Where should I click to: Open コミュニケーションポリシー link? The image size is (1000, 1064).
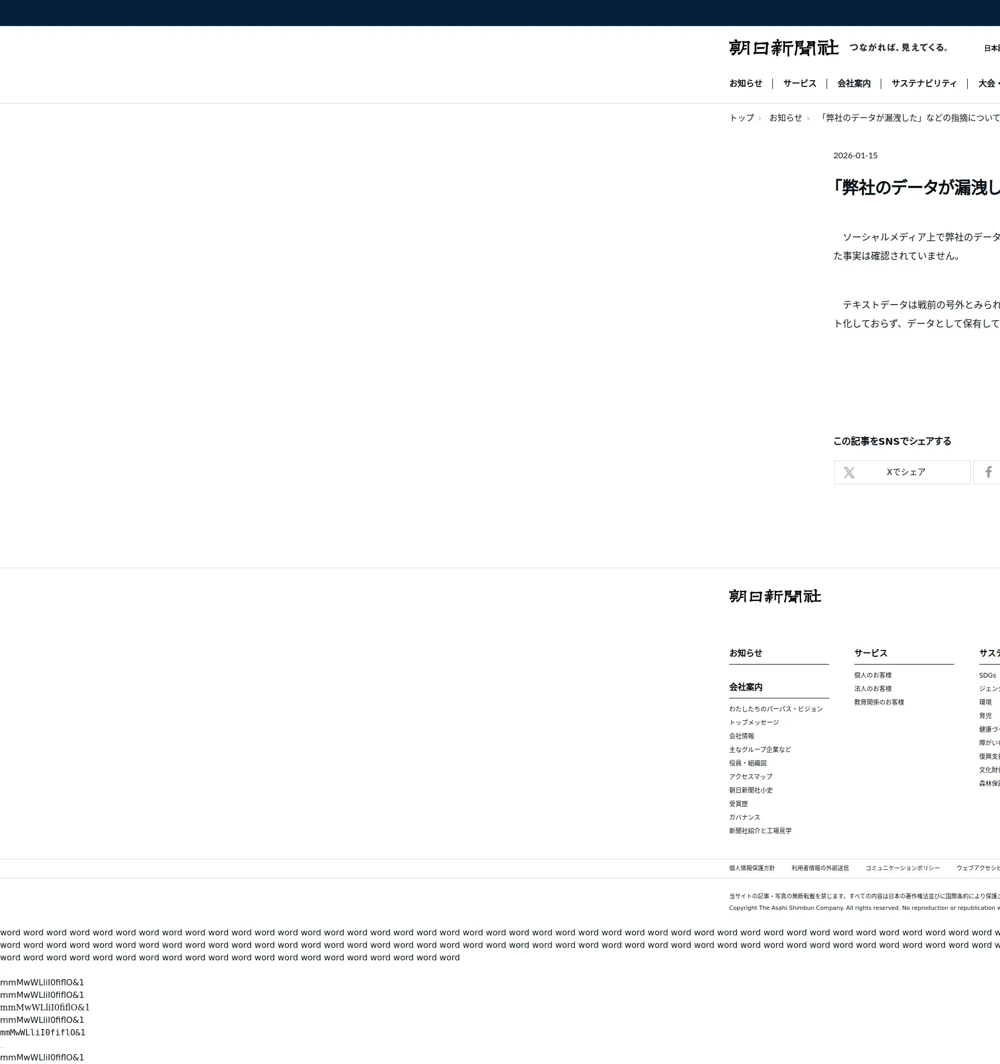pos(902,868)
